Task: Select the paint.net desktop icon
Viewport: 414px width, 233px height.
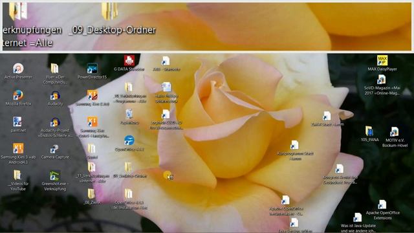Action: 17,122
